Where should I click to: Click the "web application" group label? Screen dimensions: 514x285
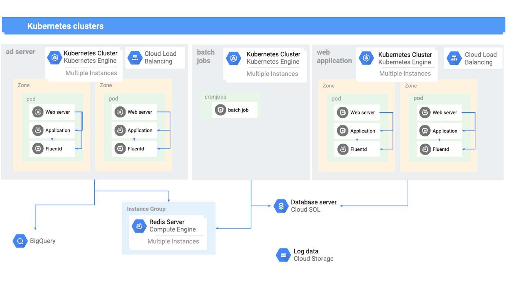(334, 56)
